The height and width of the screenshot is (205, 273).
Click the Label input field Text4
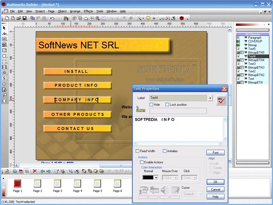point(178,98)
